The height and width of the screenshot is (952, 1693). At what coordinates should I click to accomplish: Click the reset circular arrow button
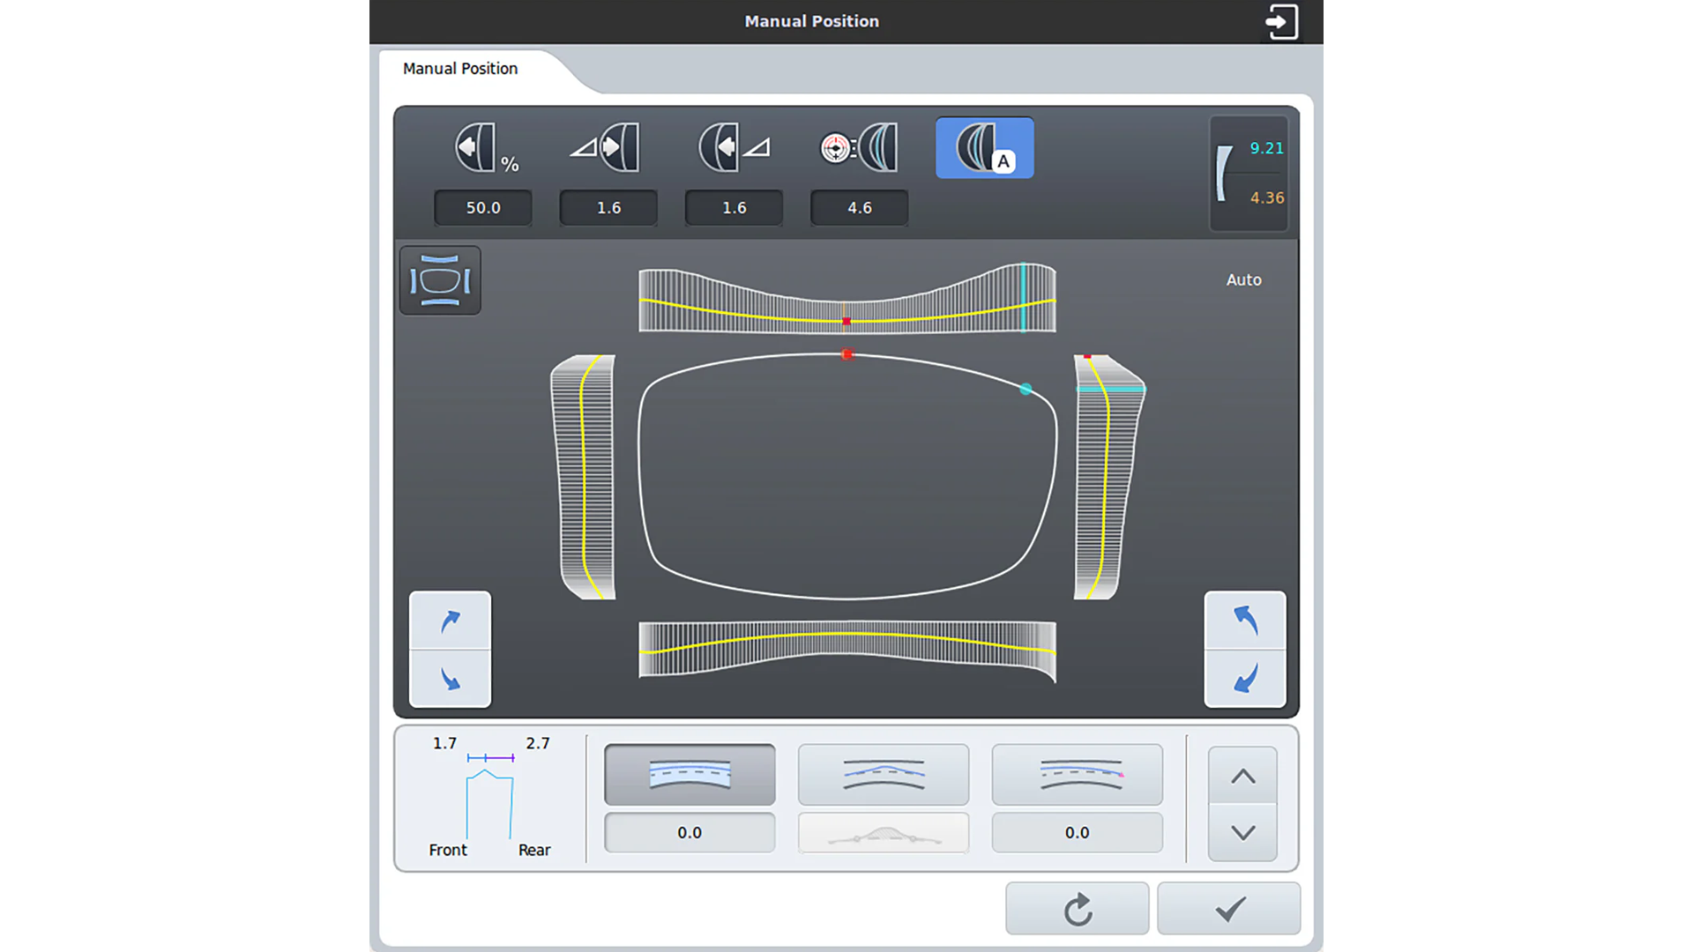coord(1077,909)
